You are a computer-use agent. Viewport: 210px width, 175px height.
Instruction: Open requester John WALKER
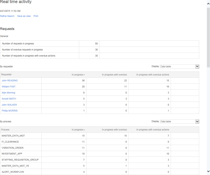coord(9,105)
